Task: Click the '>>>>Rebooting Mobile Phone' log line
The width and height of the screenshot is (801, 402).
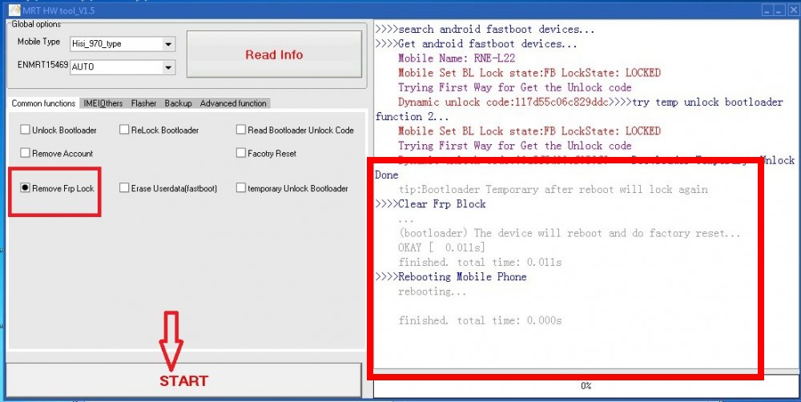Action: click(450, 276)
